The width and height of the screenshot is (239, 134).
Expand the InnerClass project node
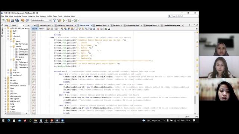point(6,83)
